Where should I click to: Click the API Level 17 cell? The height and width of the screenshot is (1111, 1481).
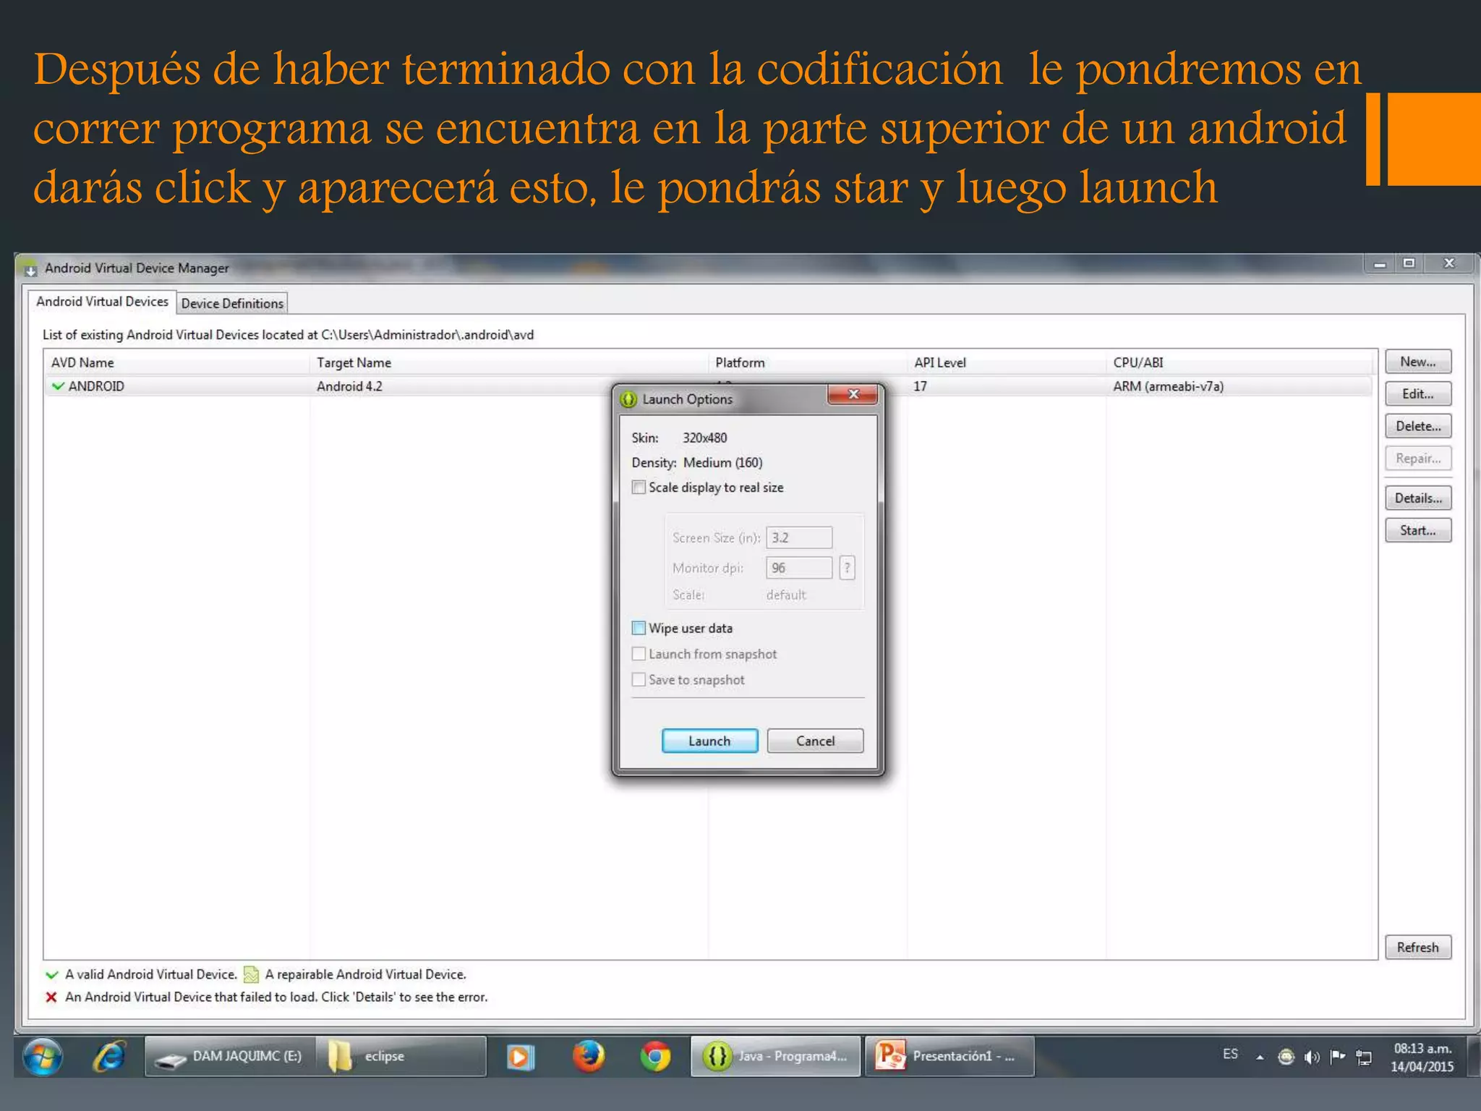tap(920, 386)
